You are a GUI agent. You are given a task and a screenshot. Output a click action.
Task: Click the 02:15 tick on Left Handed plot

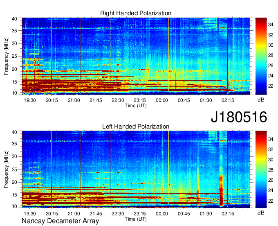[228, 214]
